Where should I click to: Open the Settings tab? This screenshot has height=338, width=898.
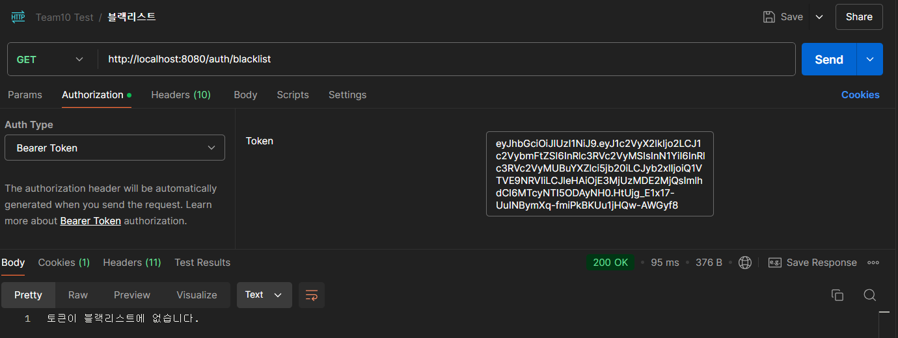pos(347,95)
